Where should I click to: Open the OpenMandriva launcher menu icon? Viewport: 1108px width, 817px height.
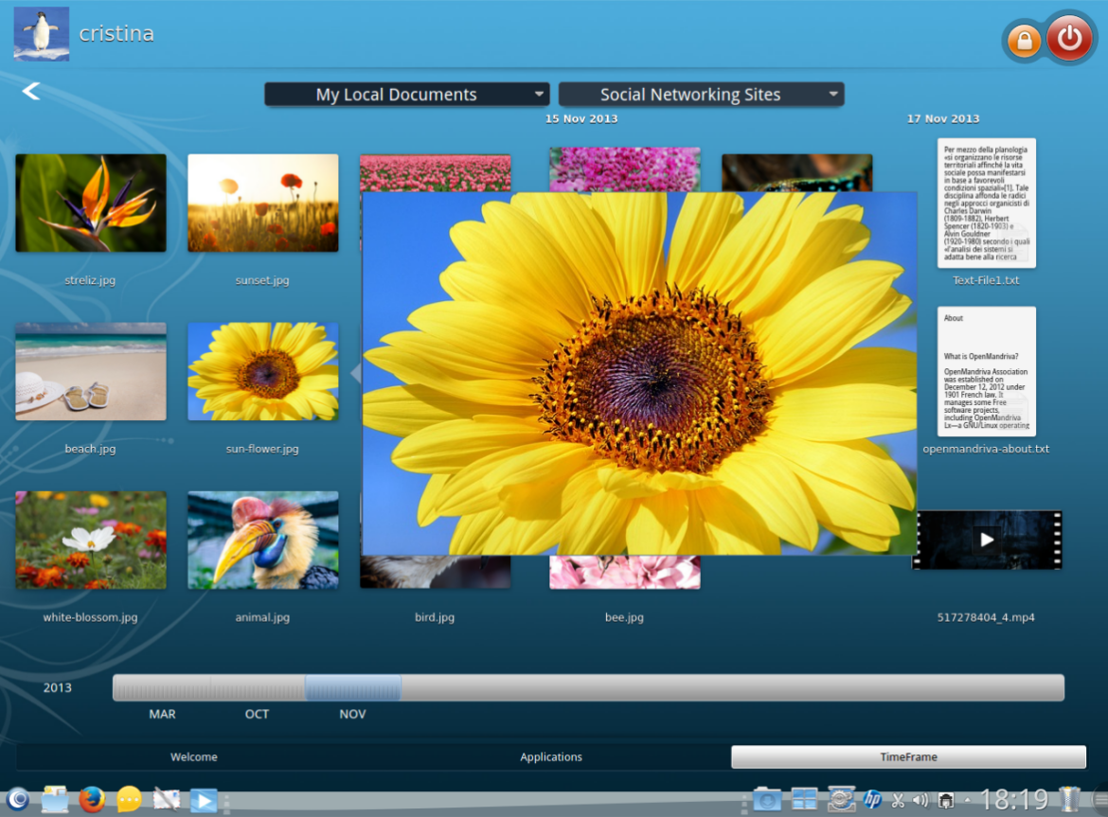tap(17, 800)
